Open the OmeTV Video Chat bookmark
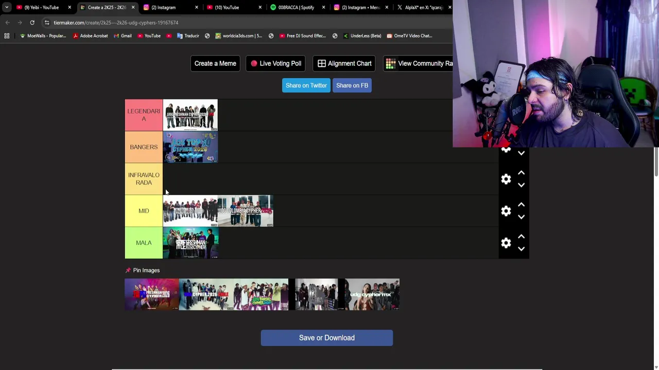659x370 pixels. 409,36
